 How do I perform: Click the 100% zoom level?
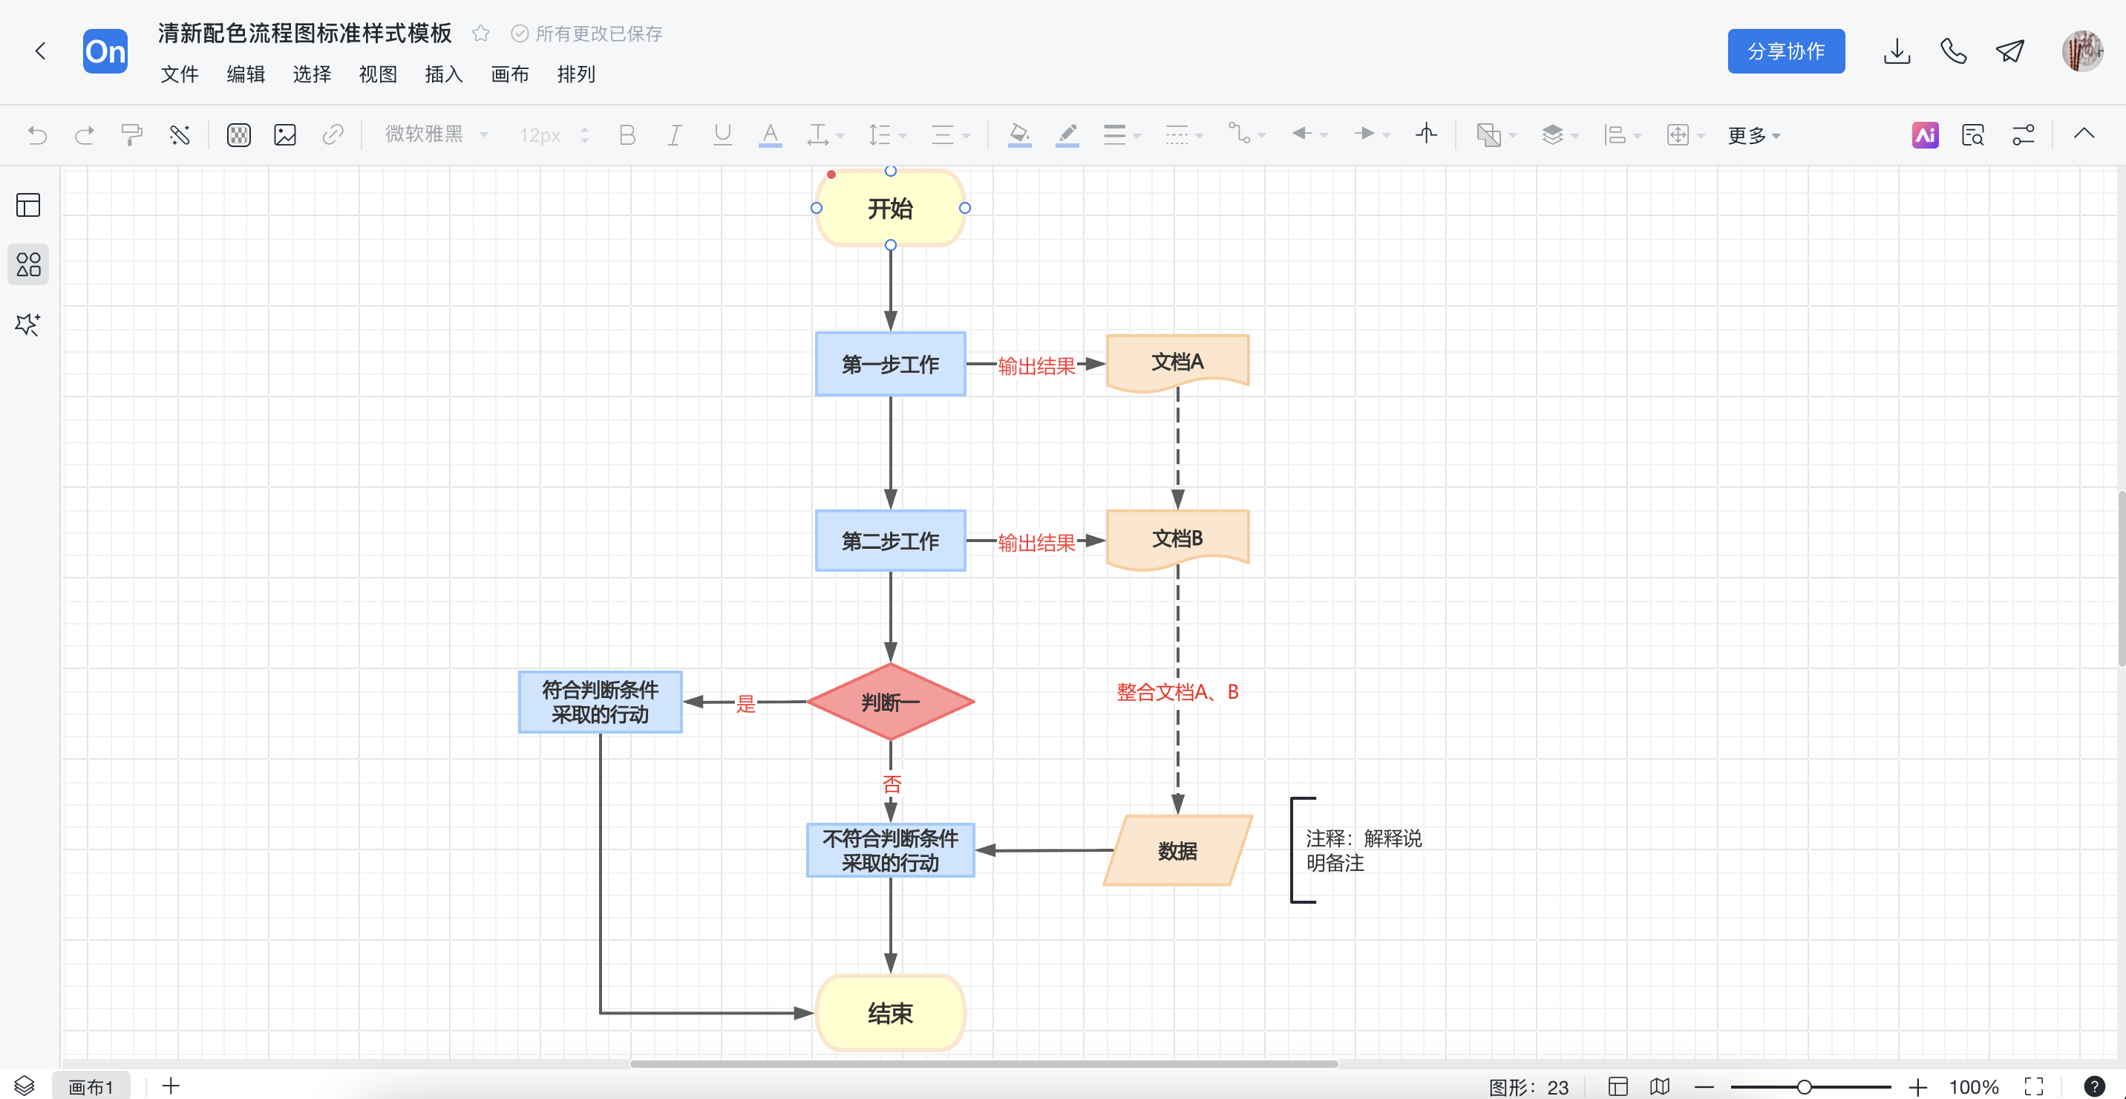coord(1973,1086)
